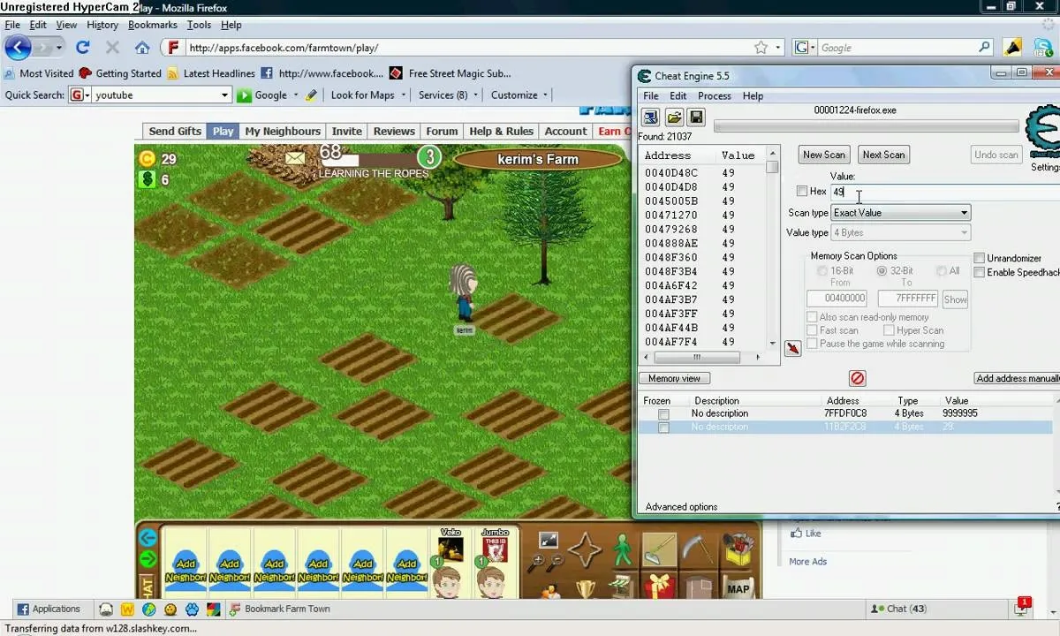Screen dimensions: 1060x636
Task: Reload the Farm Town page
Action: tap(83, 48)
